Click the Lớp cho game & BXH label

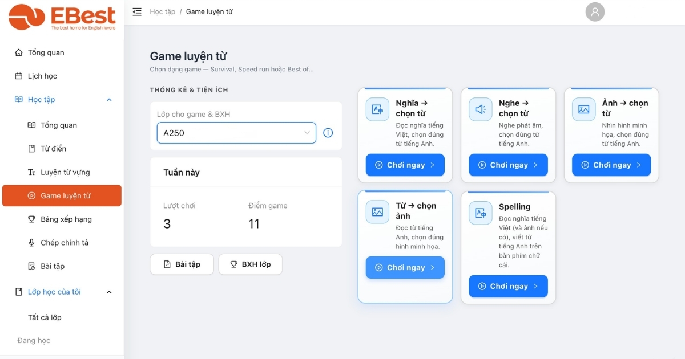[194, 114]
